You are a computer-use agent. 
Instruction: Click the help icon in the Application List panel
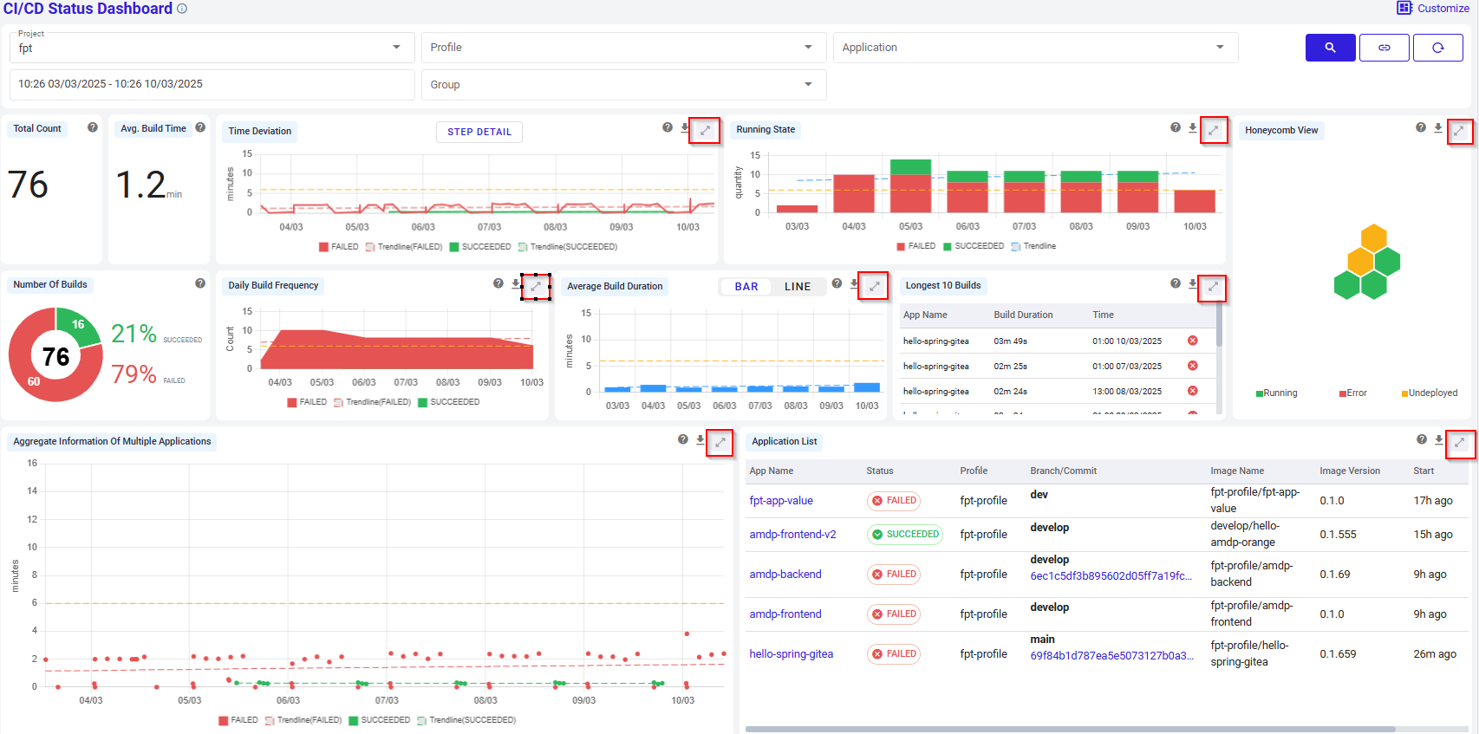tap(1422, 439)
